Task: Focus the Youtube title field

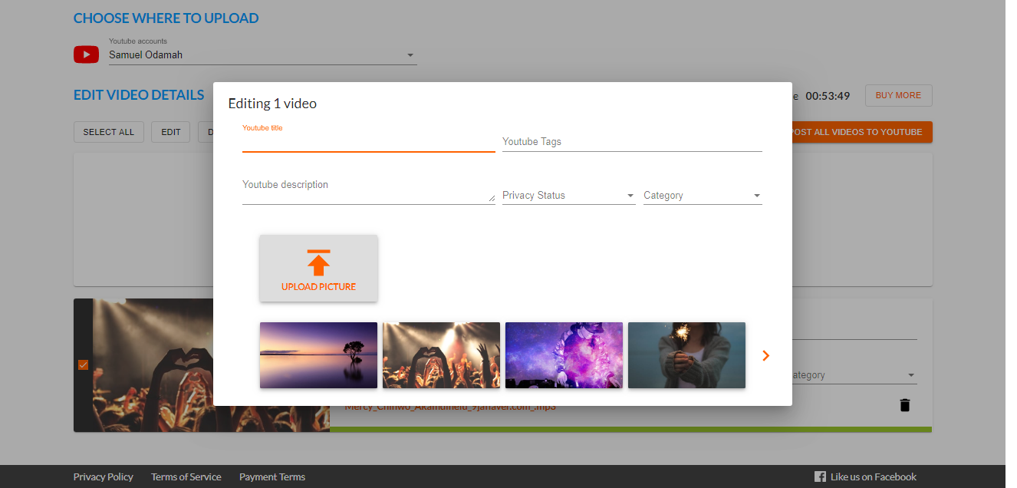Action: pos(368,142)
